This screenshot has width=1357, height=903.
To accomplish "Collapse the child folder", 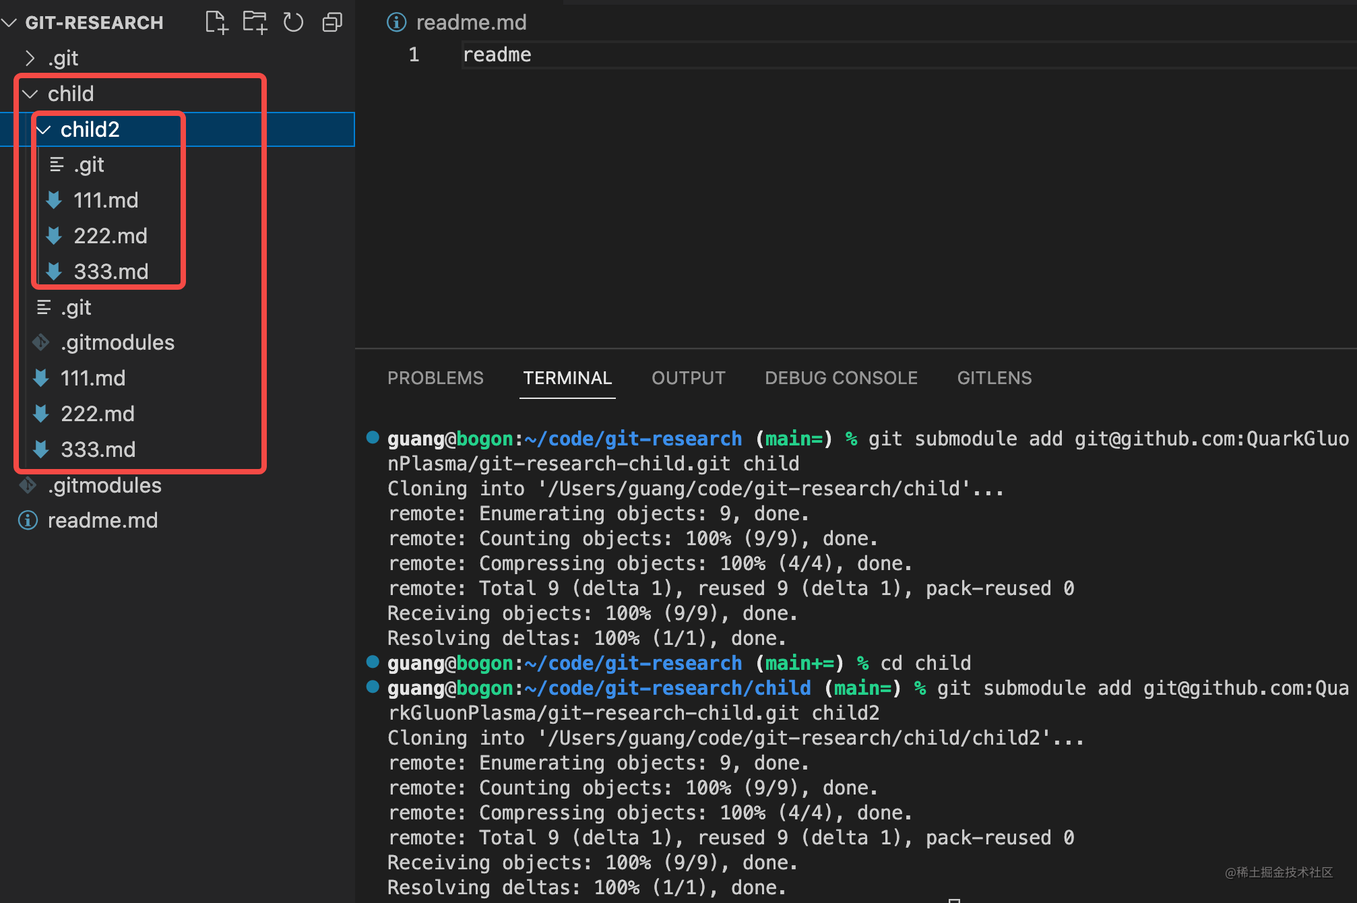I will (29, 94).
